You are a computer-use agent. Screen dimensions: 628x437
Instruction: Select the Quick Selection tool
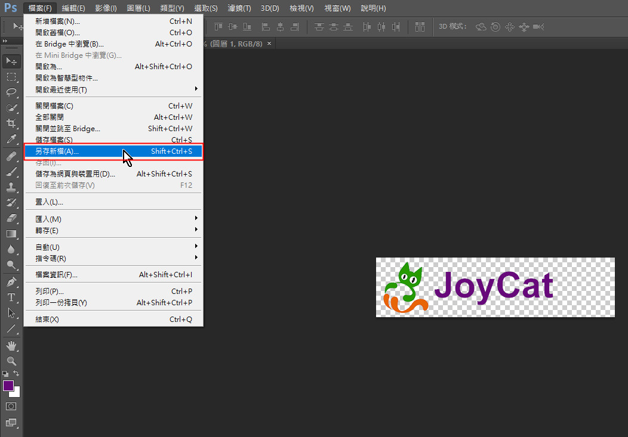[11, 108]
